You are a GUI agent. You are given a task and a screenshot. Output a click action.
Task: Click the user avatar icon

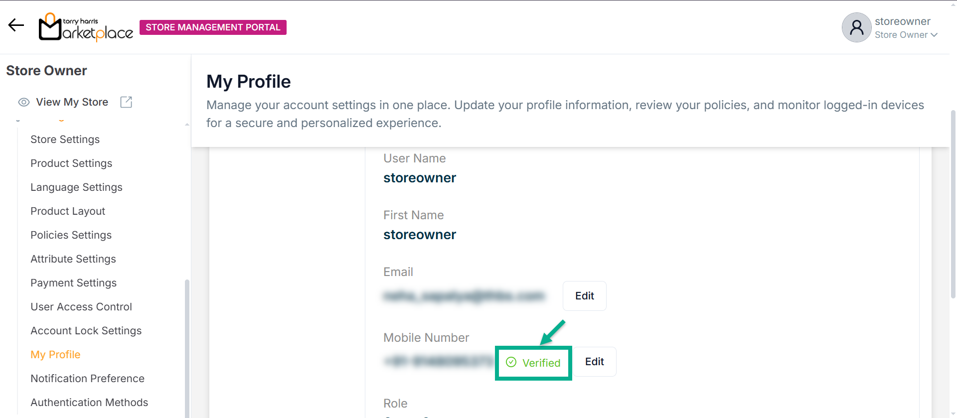856,27
